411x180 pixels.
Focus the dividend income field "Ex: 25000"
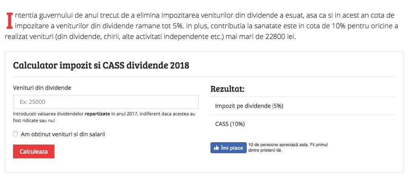point(106,102)
